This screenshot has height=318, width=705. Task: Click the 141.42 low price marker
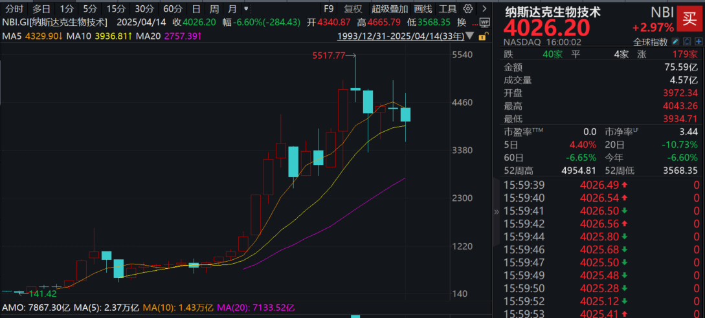tap(43, 293)
